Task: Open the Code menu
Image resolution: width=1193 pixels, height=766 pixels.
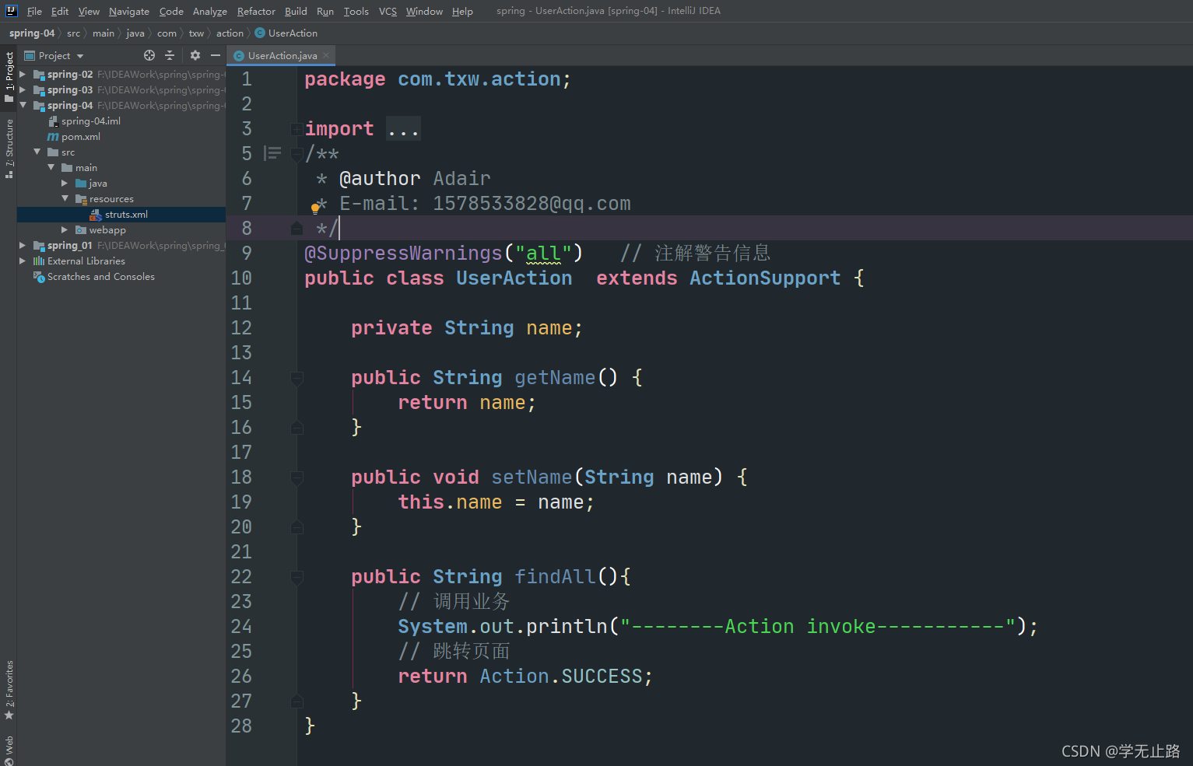Action: tap(171, 11)
